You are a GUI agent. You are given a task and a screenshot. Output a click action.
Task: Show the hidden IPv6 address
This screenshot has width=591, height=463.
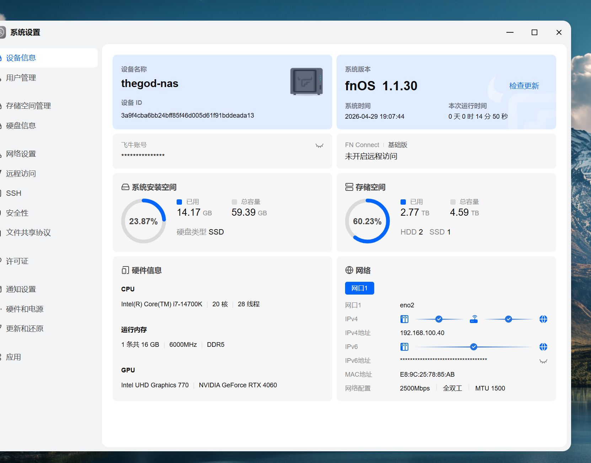543,361
